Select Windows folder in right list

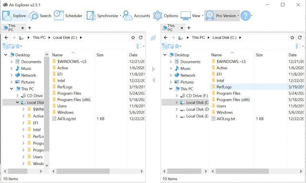tap(224, 112)
